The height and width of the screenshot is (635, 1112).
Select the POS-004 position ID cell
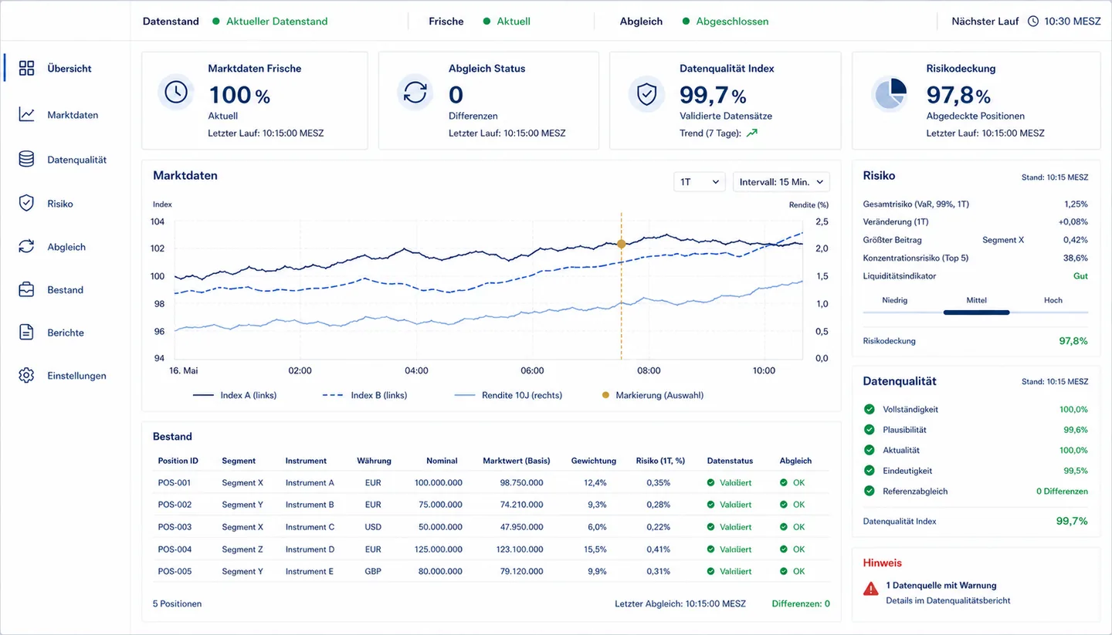(175, 549)
